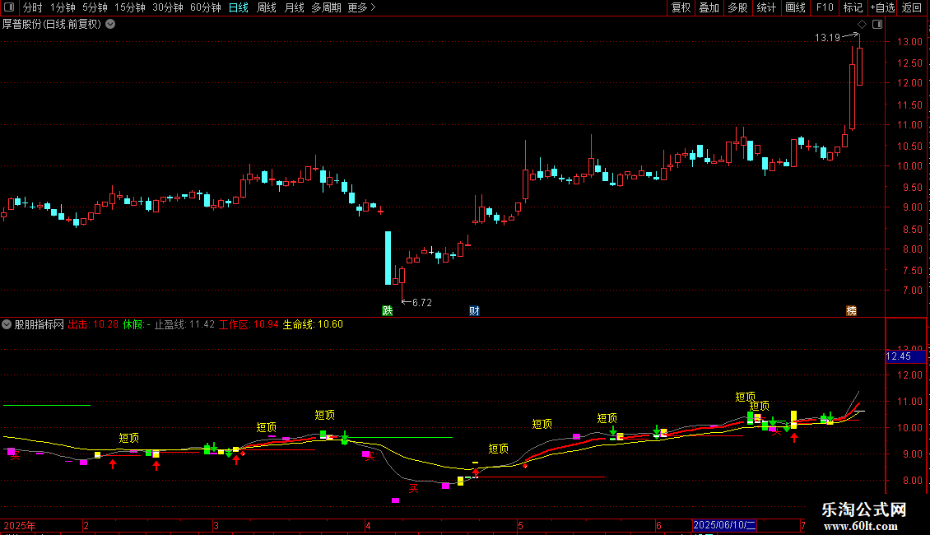This screenshot has width=930, height=535.
Task: Click month 3 on the time axis
Action: [x=216, y=525]
